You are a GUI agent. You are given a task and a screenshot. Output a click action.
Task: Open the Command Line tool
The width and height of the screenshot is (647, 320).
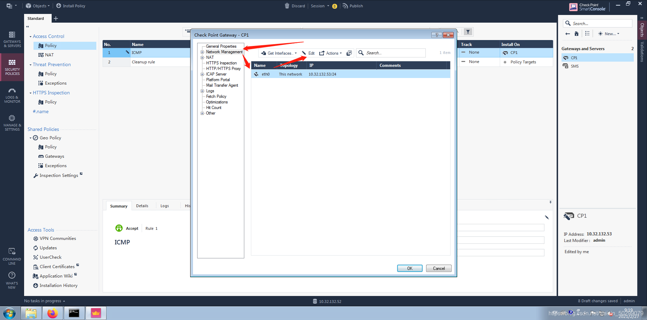(x=12, y=256)
